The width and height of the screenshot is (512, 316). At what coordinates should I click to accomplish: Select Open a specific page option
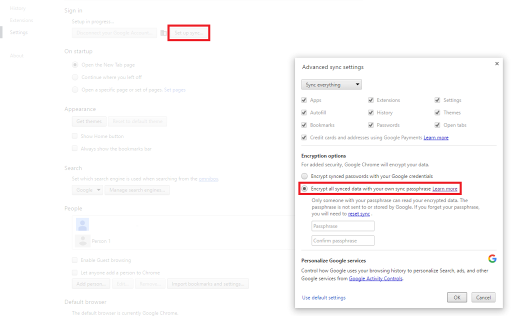(75, 89)
